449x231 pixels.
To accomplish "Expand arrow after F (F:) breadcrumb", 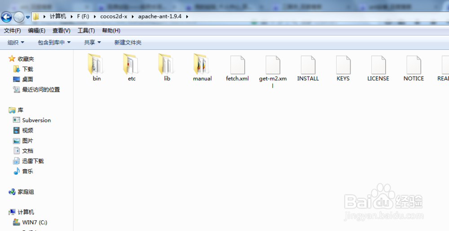I will pyautogui.click(x=95, y=17).
